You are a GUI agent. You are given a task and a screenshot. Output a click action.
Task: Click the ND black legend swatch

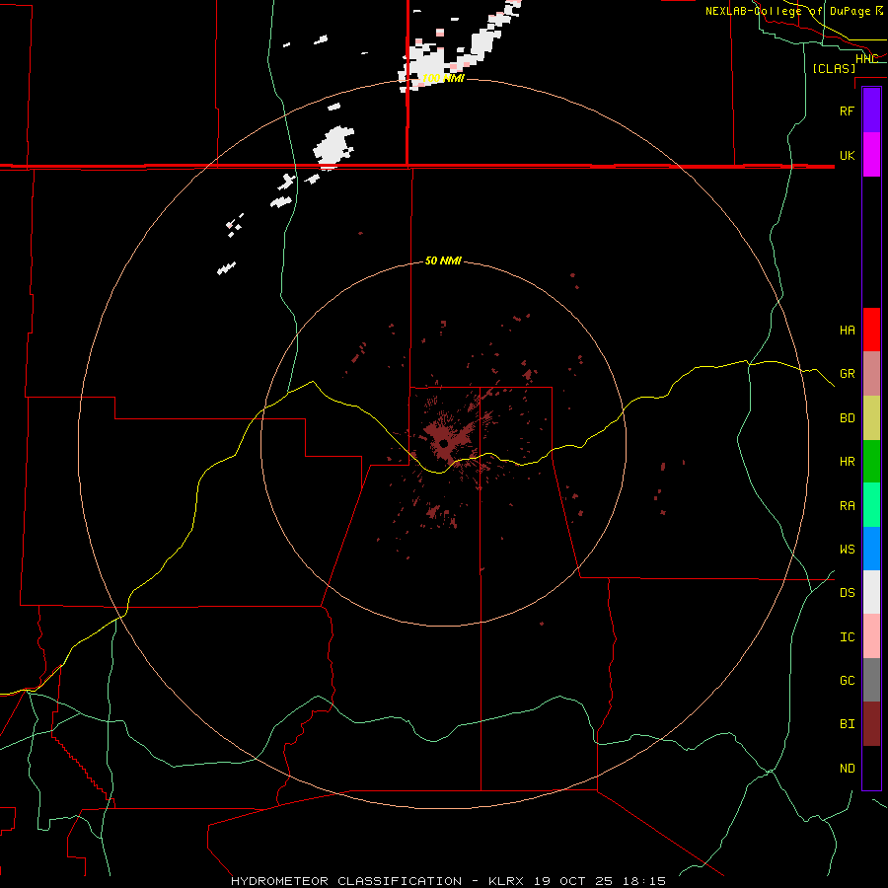871,768
